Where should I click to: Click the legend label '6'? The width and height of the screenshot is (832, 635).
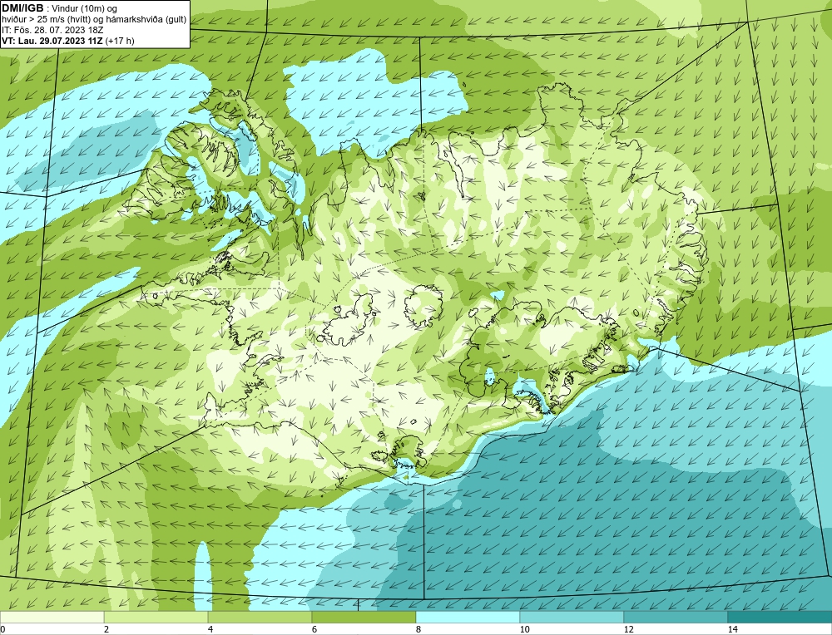coord(314,629)
